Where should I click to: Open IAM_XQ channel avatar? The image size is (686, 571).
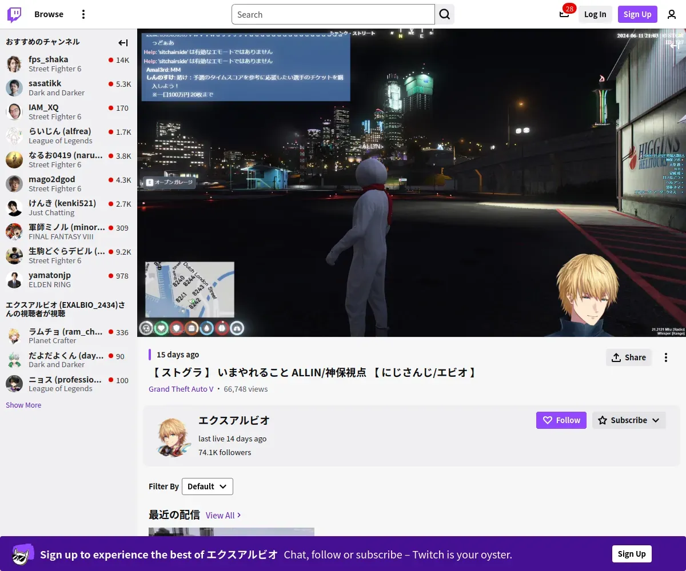[14, 112]
